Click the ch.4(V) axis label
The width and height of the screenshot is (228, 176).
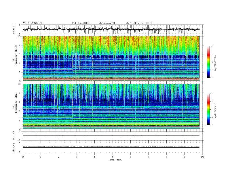tap(14, 148)
